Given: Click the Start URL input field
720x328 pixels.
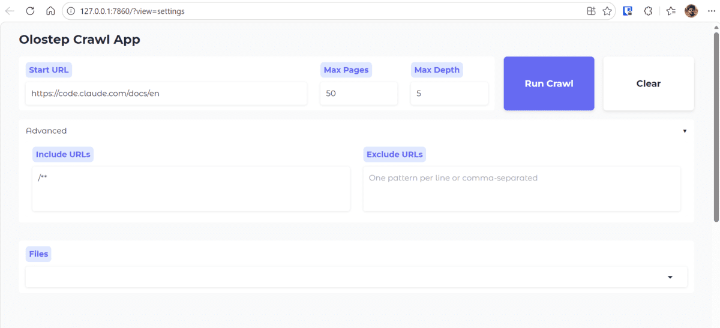Looking at the screenshot, I should point(166,94).
